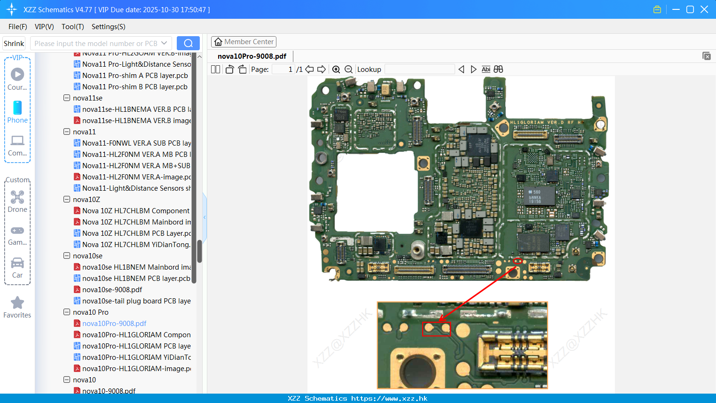Open Nova11 Pro-shim A PCB layer.pcb
The image size is (716, 403).
click(x=135, y=76)
